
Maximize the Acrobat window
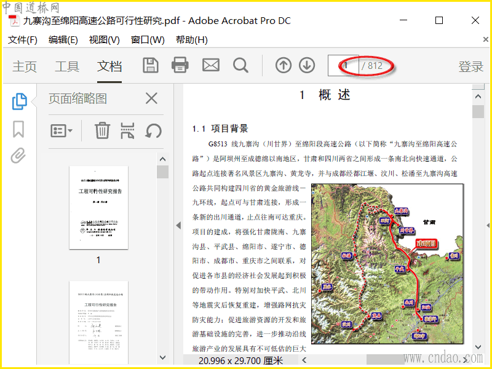pyautogui.click(x=439, y=20)
